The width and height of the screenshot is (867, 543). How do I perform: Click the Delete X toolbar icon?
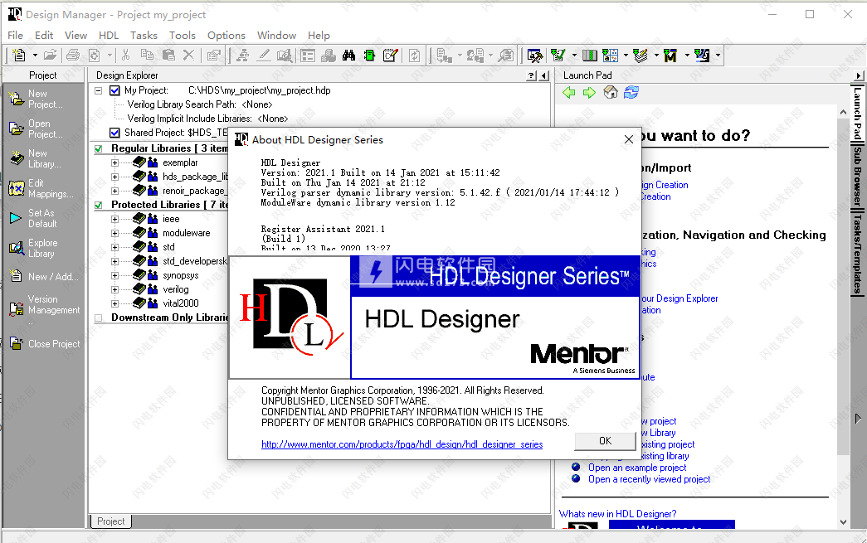click(188, 56)
